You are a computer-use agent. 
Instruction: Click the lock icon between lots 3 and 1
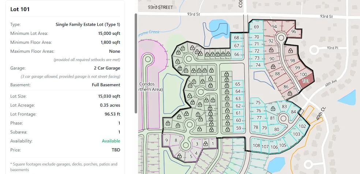205,144
